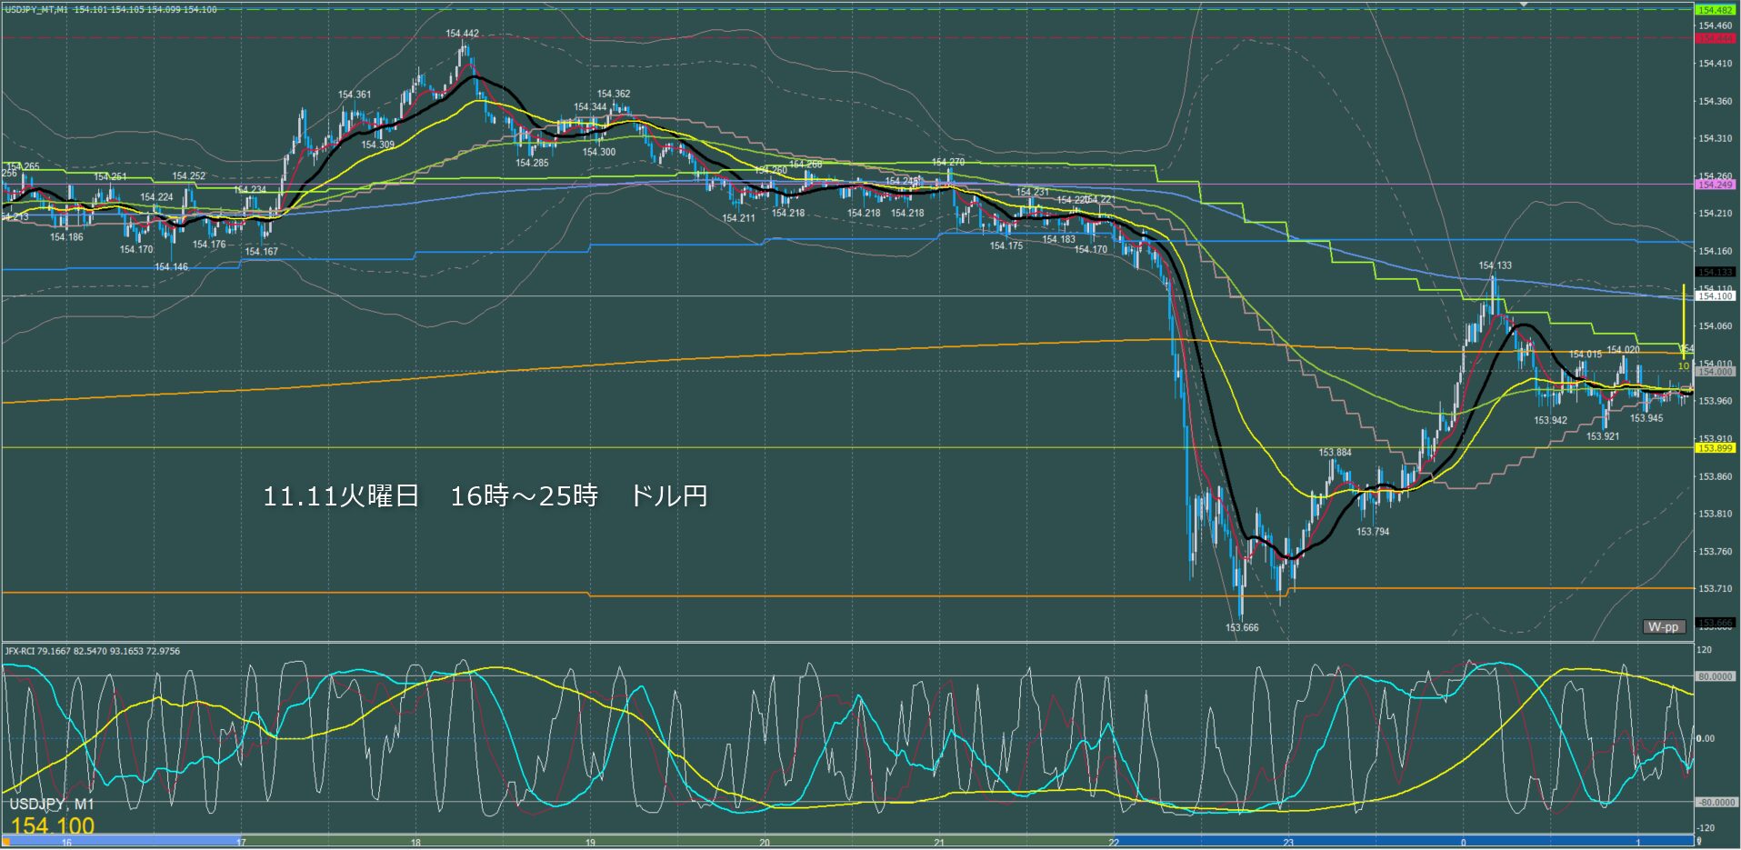
Task: Click the 153.666 low price label on chart
Action: click(1242, 627)
